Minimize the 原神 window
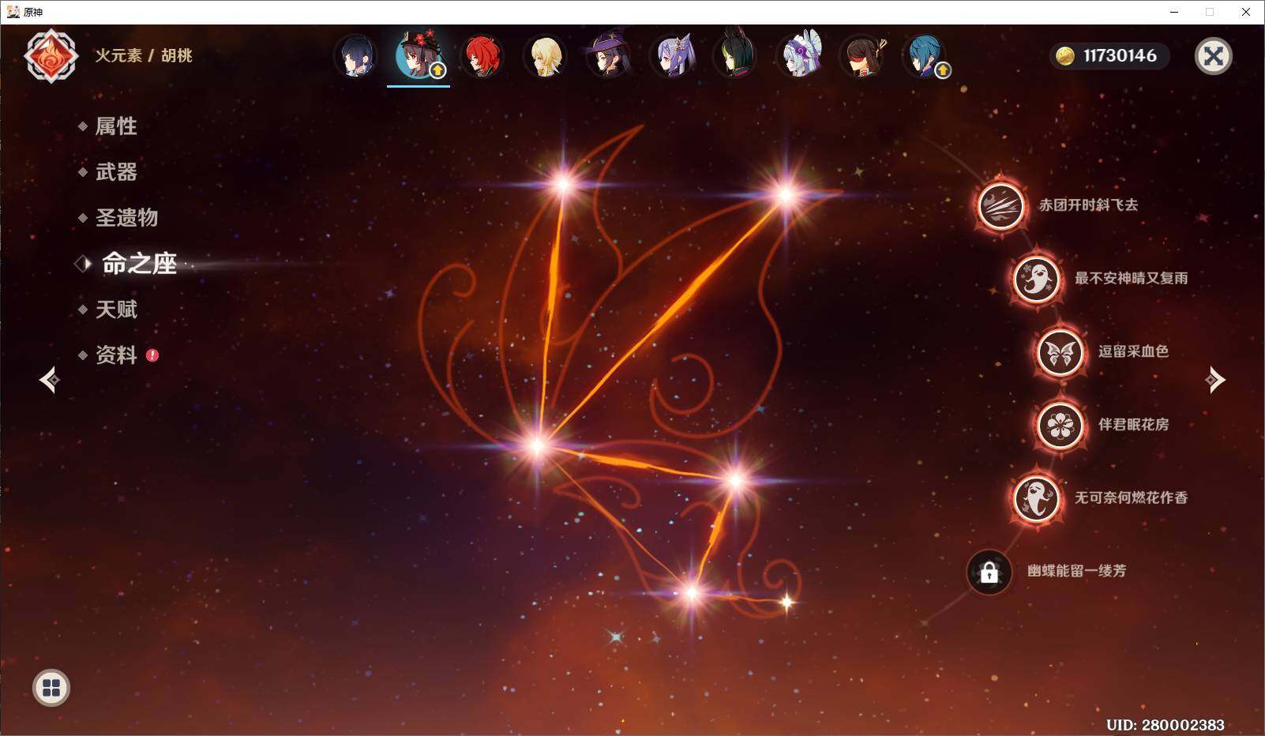The width and height of the screenshot is (1265, 736). point(1173,12)
